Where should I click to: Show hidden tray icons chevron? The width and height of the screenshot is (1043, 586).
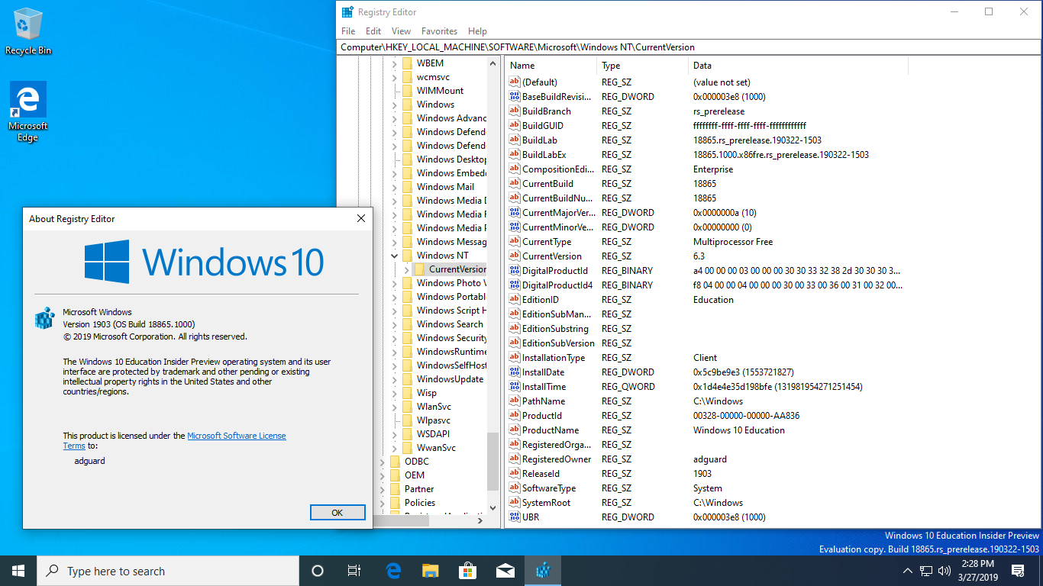pyautogui.click(x=907, y=571)
